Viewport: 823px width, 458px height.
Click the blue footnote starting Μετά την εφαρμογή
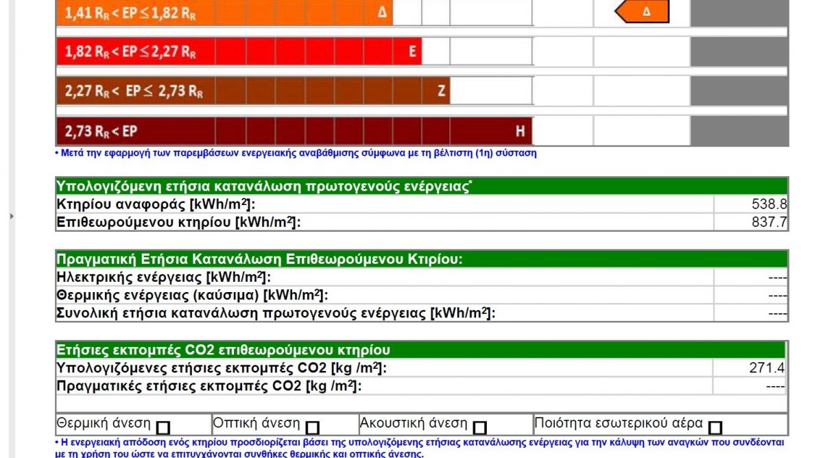tap(296, 154)
